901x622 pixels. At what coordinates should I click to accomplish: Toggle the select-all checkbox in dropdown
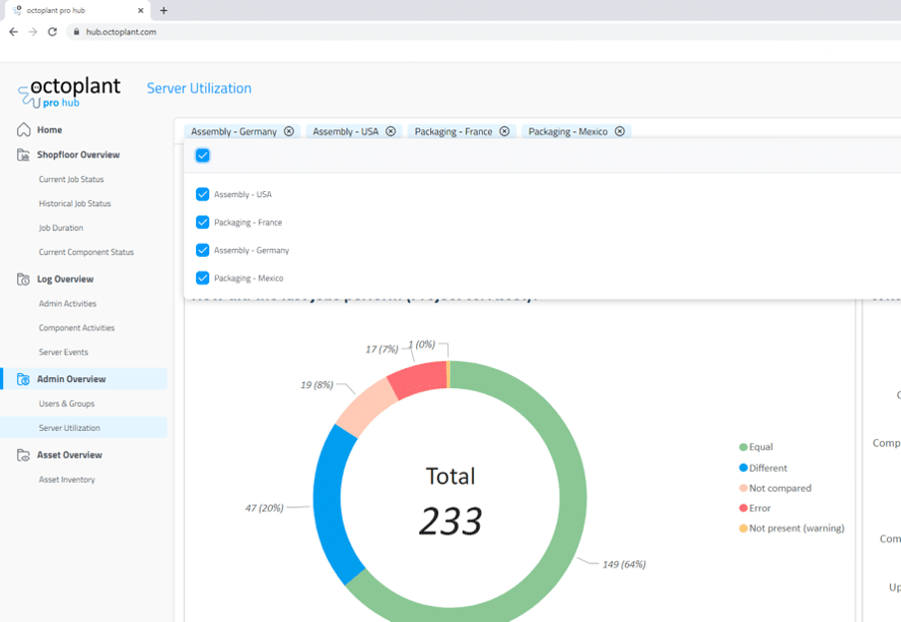click(x=202, y=155)
